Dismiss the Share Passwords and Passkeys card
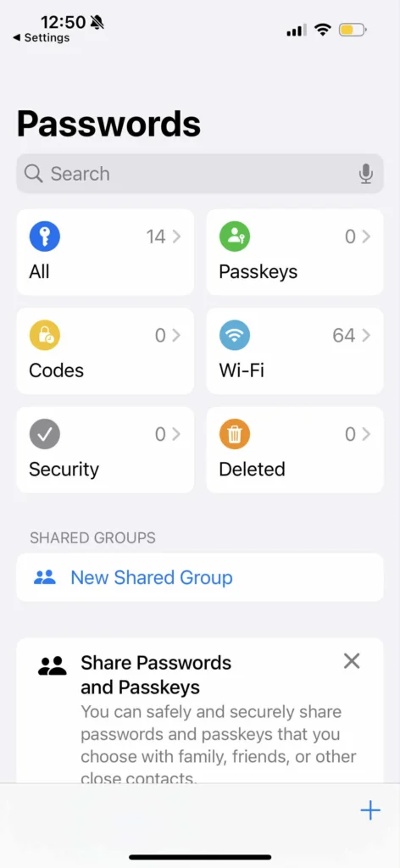400x868 pixels. coord(352,661)
